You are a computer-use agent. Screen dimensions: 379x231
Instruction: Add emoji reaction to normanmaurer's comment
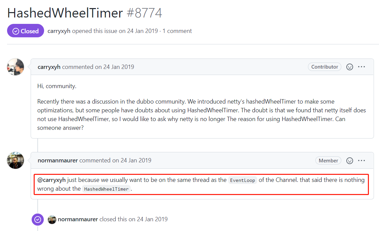pos(350,161)
